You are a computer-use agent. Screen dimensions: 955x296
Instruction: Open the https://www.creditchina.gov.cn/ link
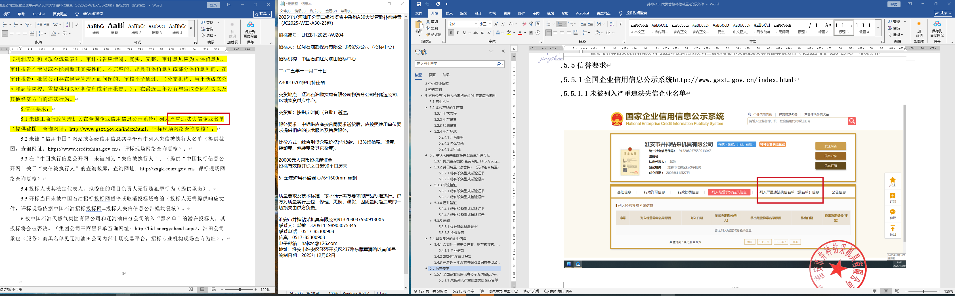tap(83, 149)
